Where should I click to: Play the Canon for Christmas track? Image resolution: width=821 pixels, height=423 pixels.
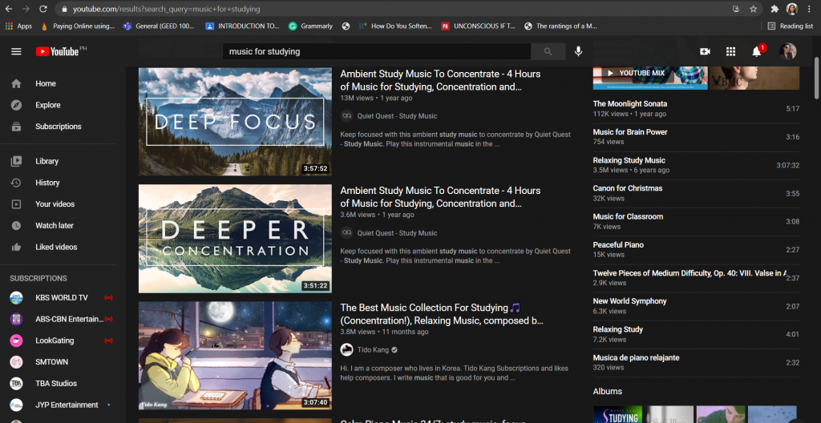point(696,193)
